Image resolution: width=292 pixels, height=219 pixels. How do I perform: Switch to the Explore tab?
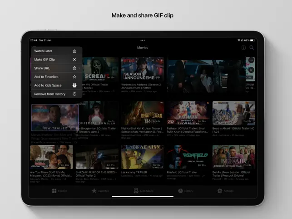pyautogui.click(x=59, y=191)
